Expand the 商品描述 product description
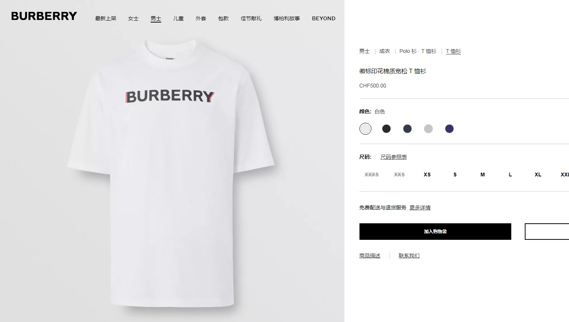Screen dimensions: 569x322 point(370,256)
